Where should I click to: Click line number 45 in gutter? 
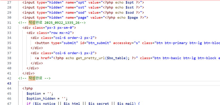[9, 93]
